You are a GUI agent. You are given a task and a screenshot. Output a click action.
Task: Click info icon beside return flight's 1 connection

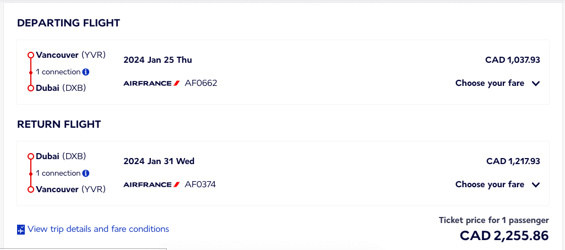pos(86,173)
